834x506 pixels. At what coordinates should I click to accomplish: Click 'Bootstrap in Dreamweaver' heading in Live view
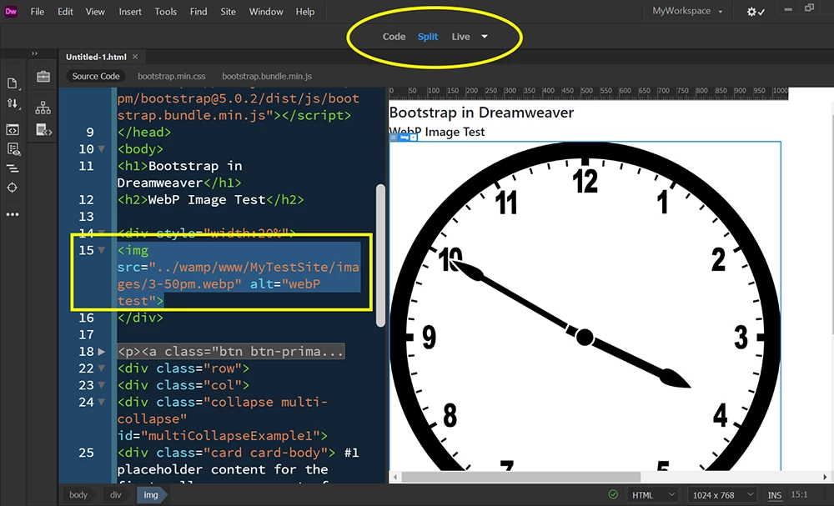coord(481,113)
